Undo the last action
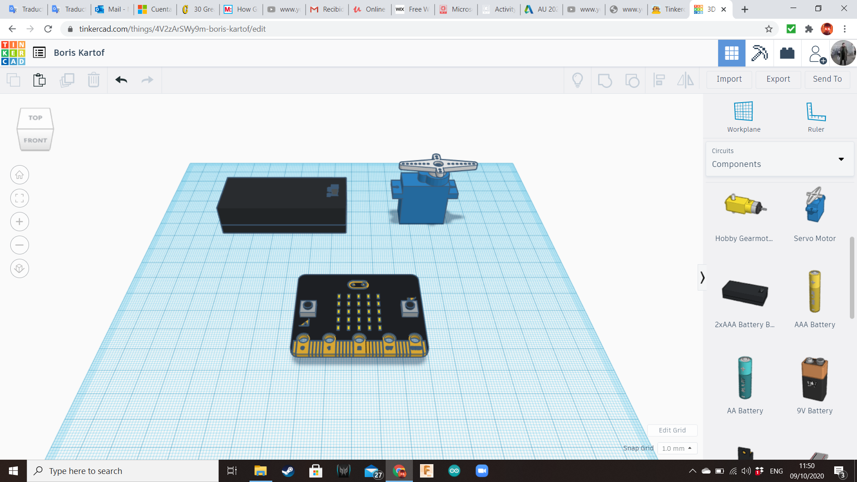The image size is (857, 482). [x=121, y=80]
